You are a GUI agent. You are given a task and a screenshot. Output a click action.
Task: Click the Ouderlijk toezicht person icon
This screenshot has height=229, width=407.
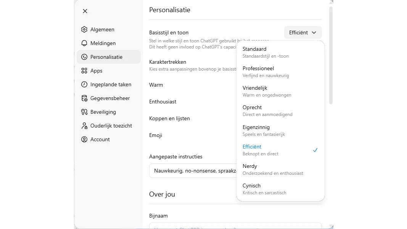pyautogui.click(x=84, y=126)
